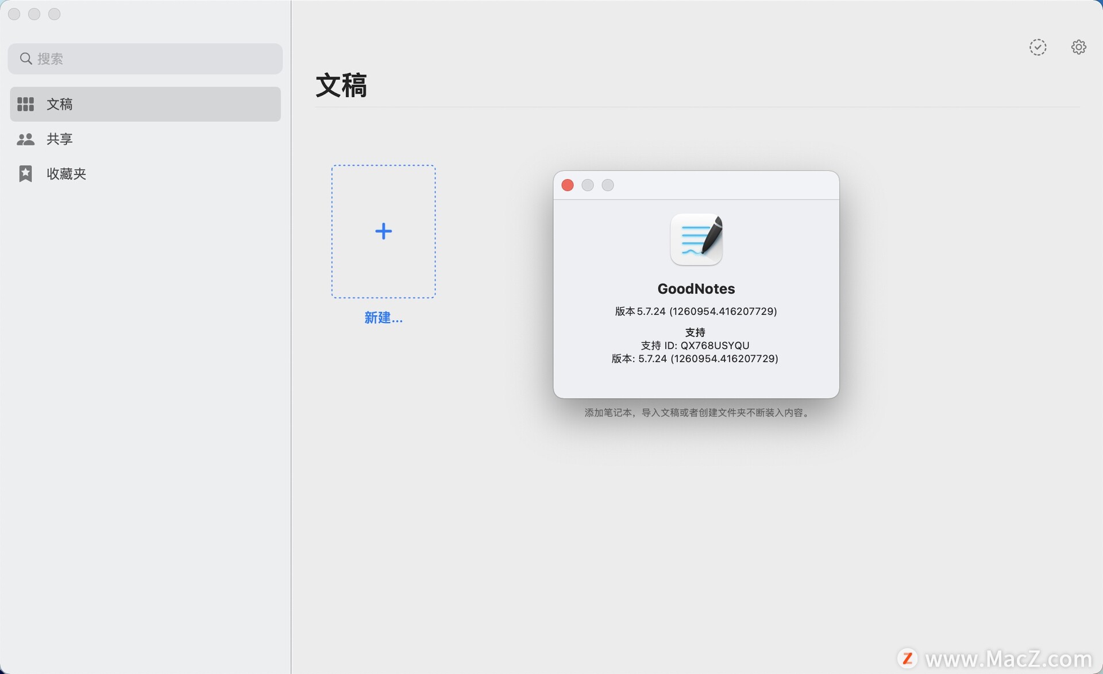Screen dimensions: 1103x674
Task: Click the 添加笔记本 hint text
Action: tap(698, 413)
